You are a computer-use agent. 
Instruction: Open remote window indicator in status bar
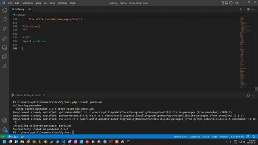[x=3, y=137]
